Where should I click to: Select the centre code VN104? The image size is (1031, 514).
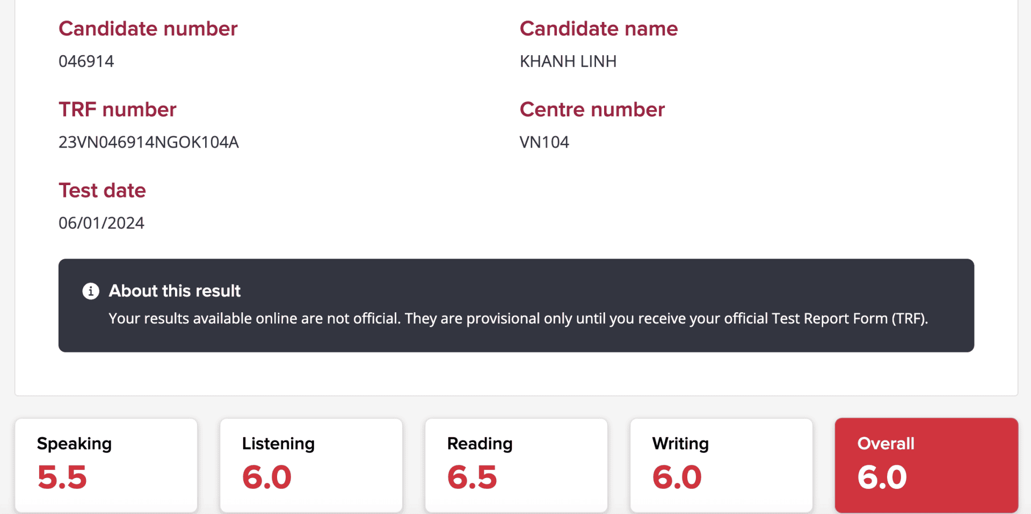pyautogui.click(x=544, y=142)
